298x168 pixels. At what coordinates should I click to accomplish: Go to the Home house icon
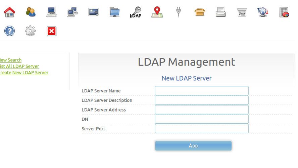[9, 12]
